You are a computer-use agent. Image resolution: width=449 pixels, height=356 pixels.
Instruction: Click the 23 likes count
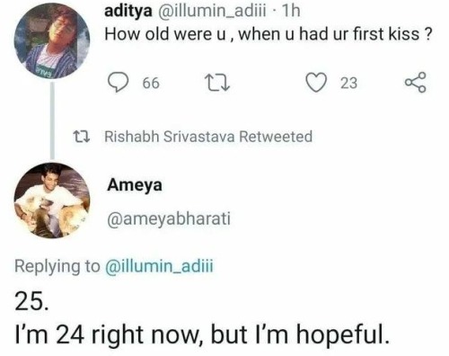(348, 83)
